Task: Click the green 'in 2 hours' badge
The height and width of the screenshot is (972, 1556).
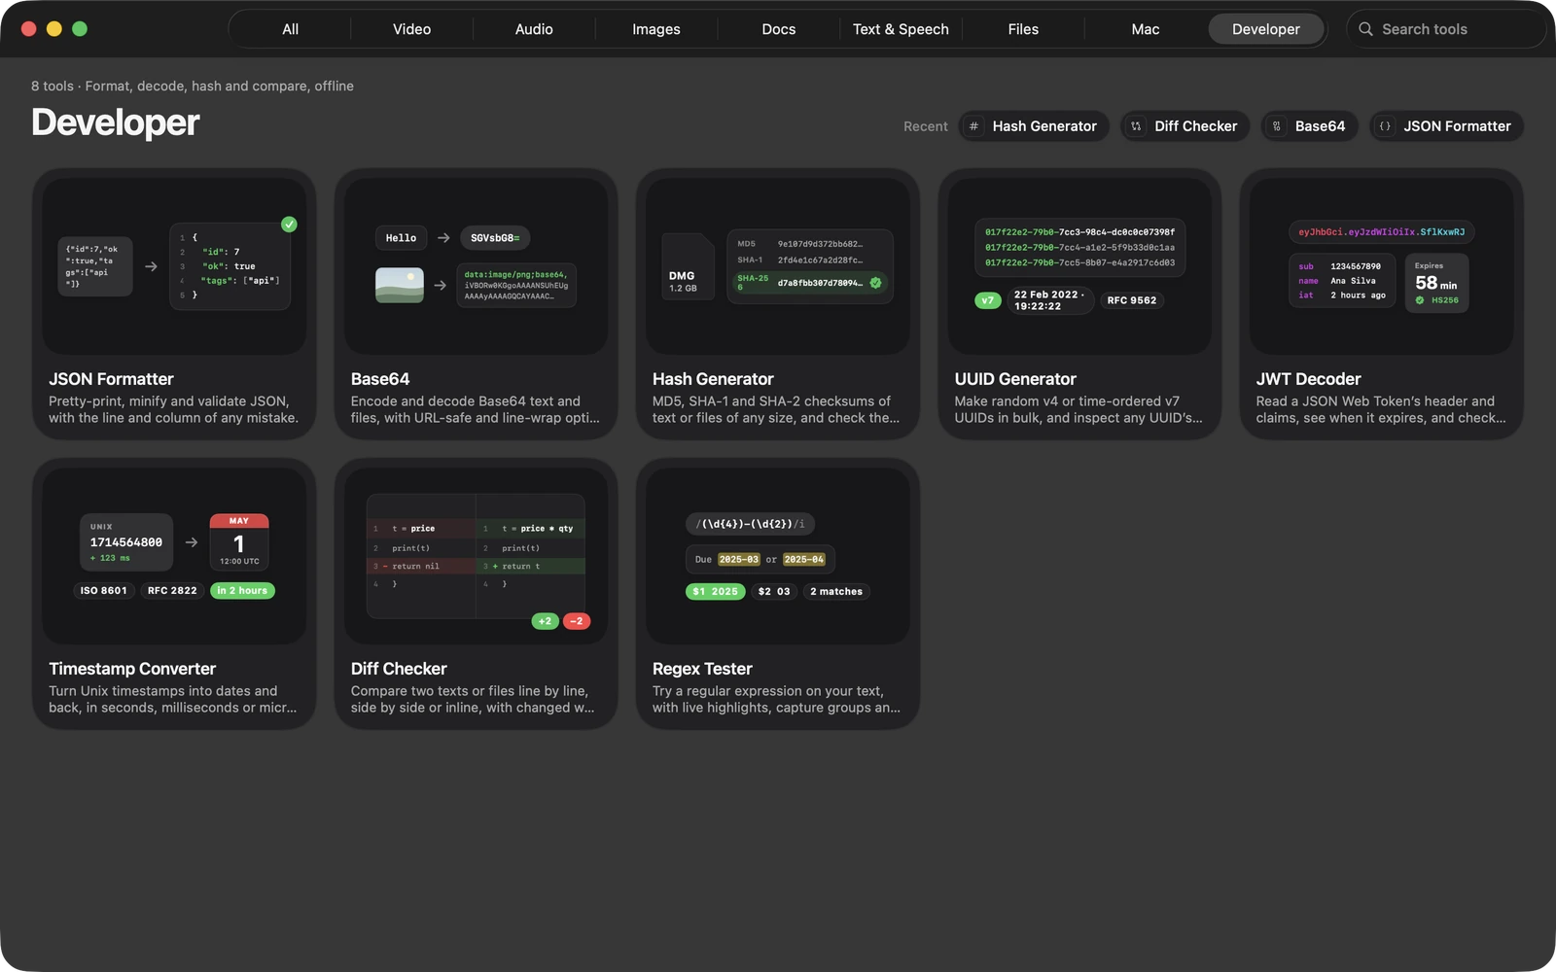Action: pyautogui.click(x=242, y=591)
